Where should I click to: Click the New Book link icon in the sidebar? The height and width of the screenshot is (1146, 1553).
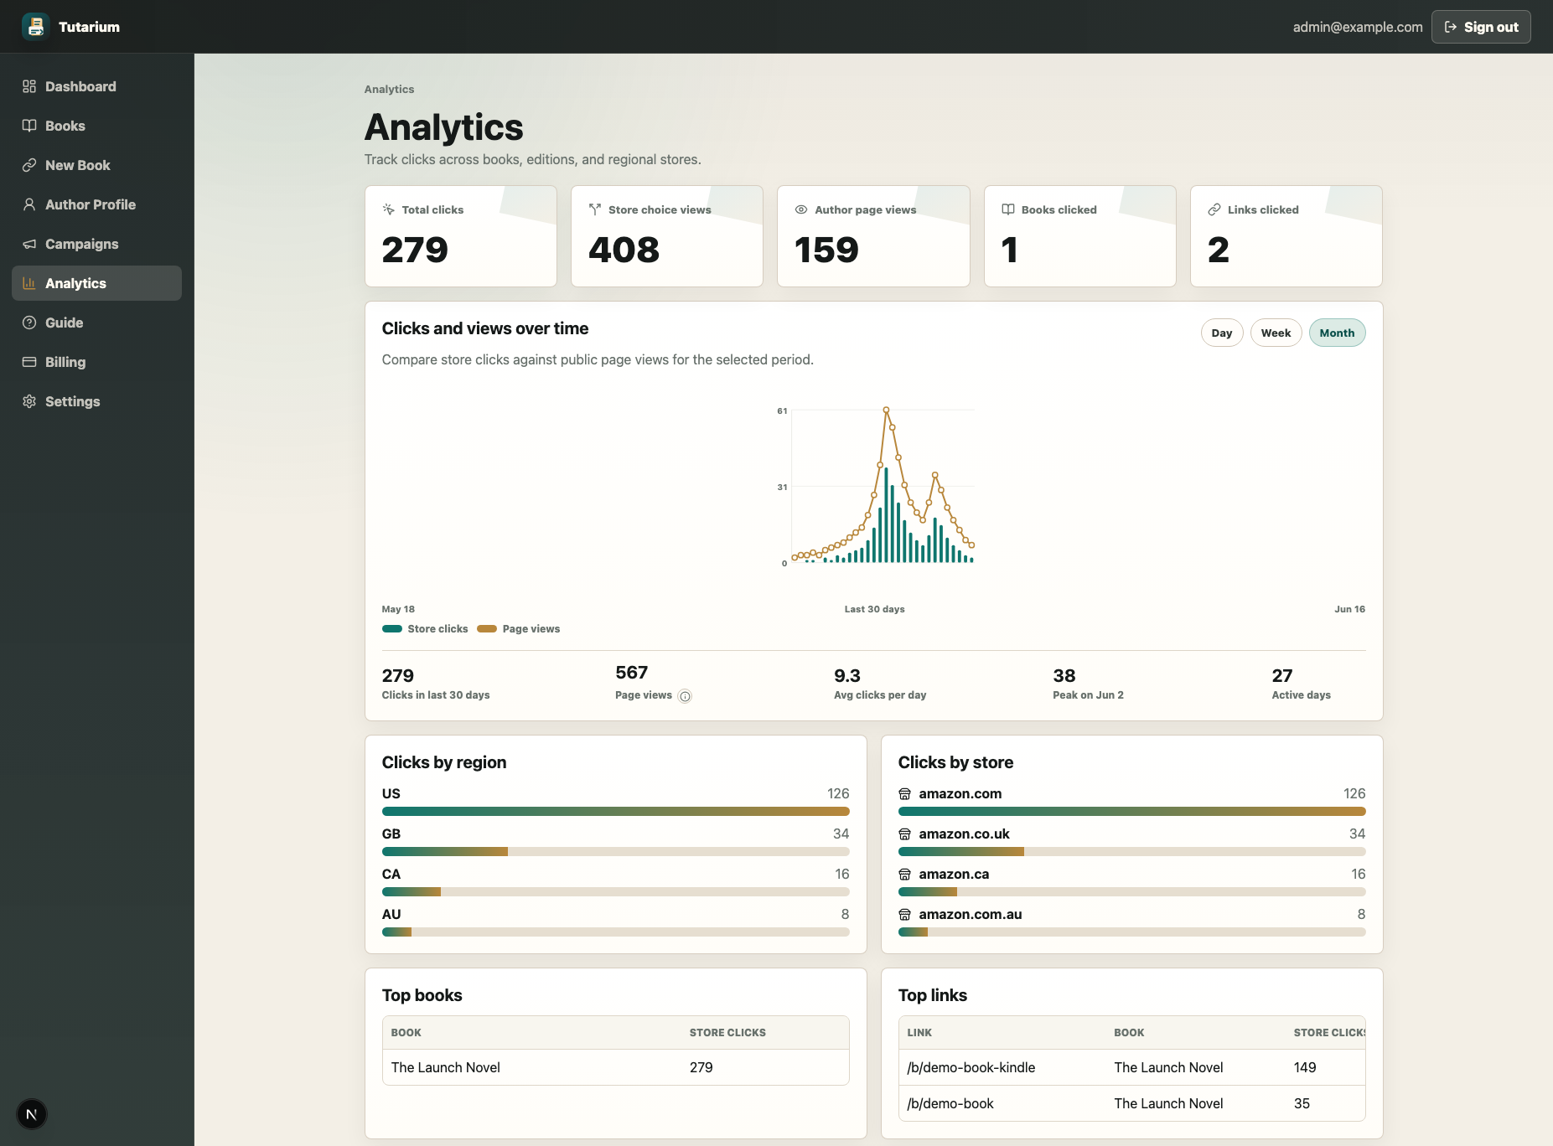[29, 165]
